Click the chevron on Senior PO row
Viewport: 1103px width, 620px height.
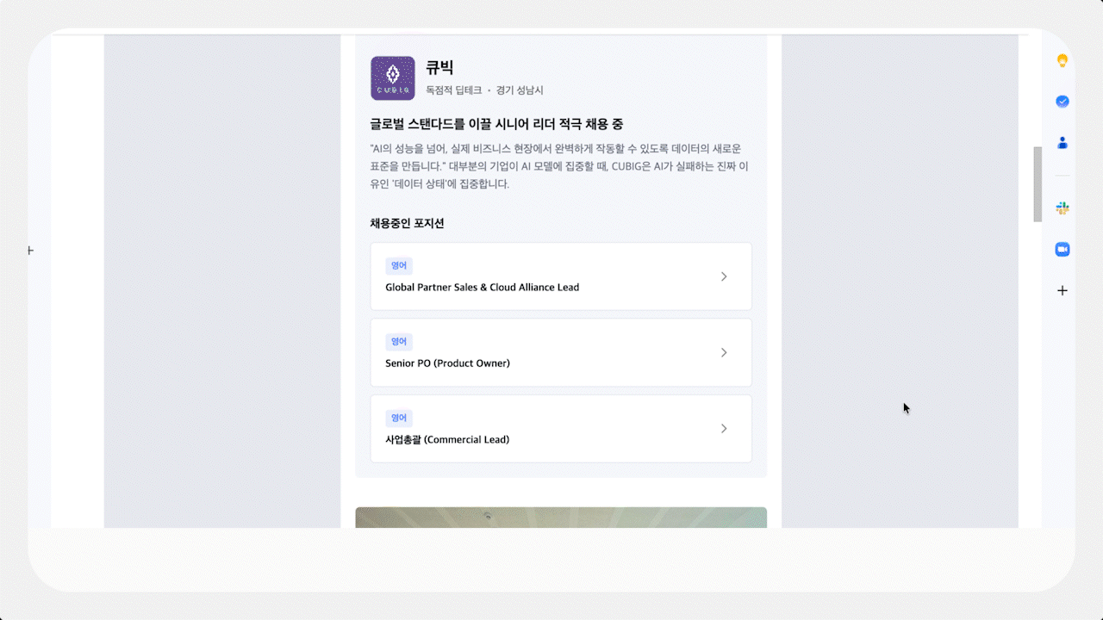tap(724, 352)
